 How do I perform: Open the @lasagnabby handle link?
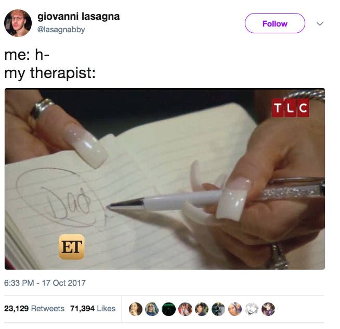point(61,30)
